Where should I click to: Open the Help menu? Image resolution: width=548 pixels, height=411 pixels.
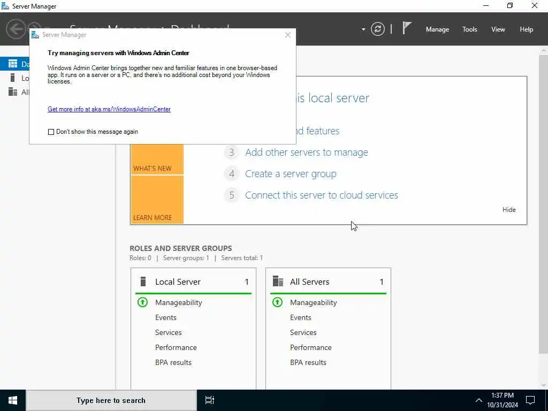coord(526,29)
